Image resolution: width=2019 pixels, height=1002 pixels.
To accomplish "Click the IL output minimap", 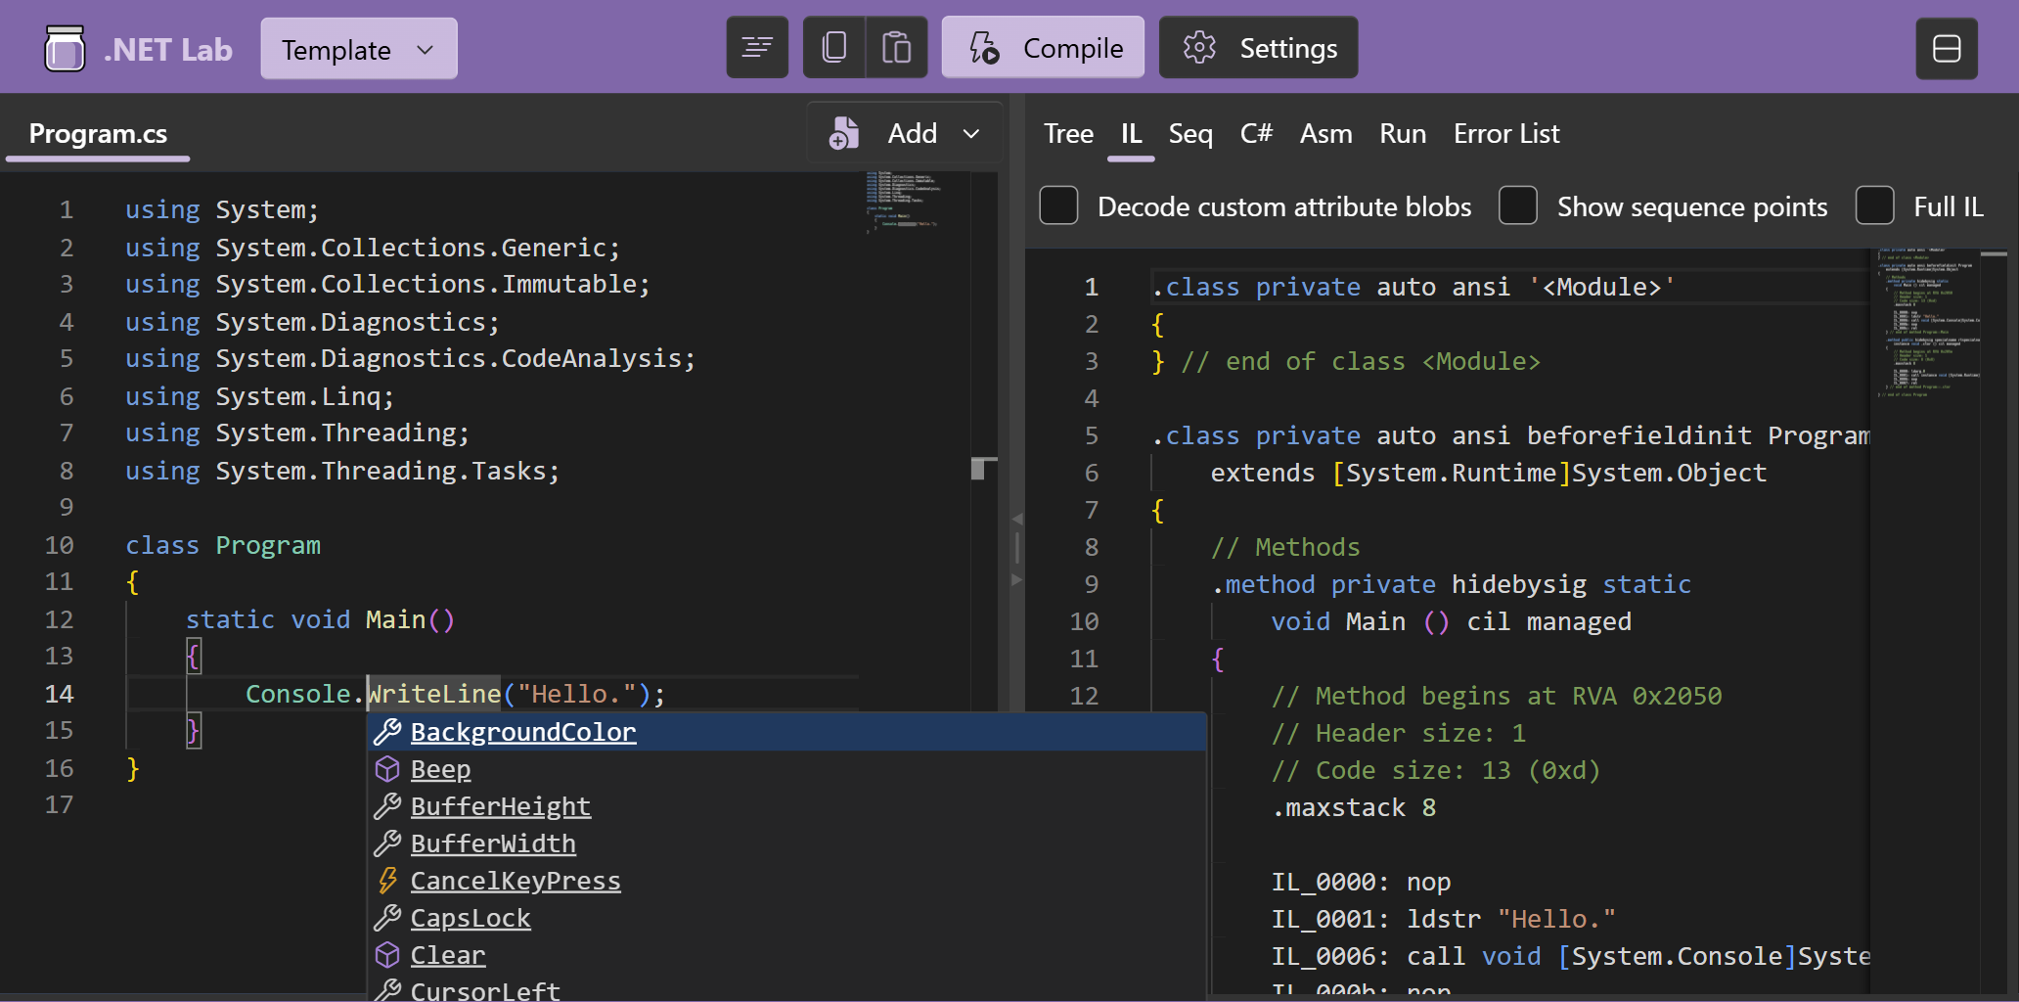I will (x=1927, y=323).
